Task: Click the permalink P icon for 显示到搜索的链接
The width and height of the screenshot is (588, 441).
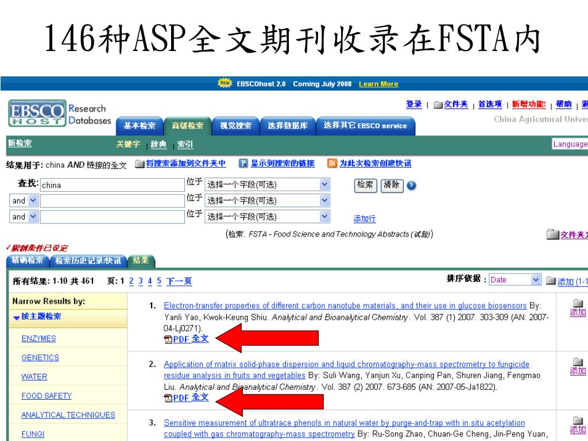Action: coord(243,164)
